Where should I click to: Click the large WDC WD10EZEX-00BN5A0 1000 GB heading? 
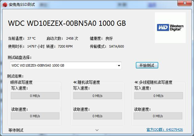pyautogui.click(x=67, y=23)
